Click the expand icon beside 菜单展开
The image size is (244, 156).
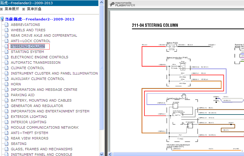[2, 9]
